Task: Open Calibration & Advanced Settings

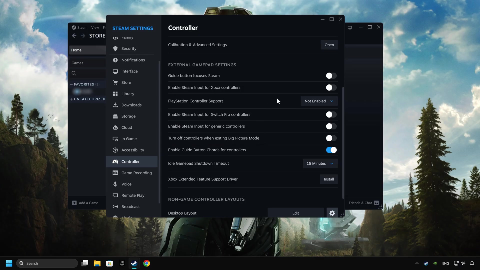Action: [x=329, y=45]
